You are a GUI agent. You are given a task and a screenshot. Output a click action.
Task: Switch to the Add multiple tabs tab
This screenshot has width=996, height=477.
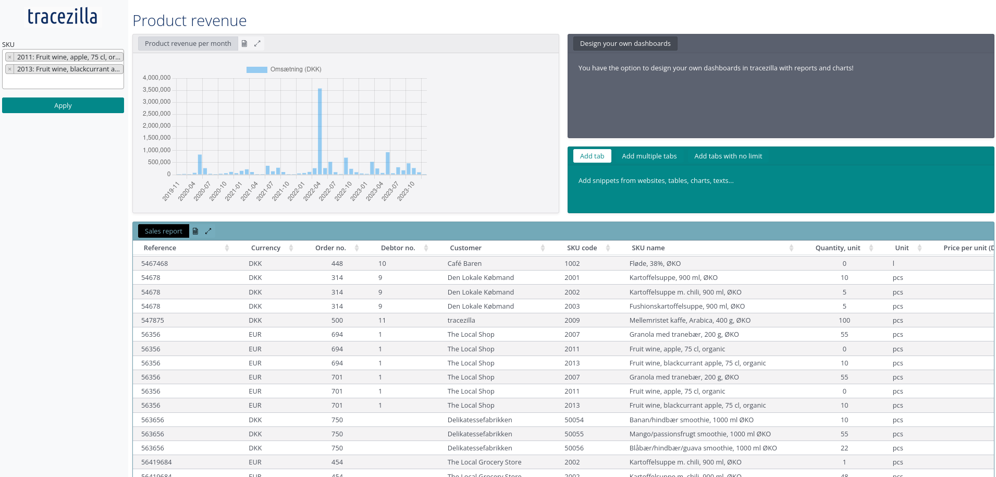649,156
